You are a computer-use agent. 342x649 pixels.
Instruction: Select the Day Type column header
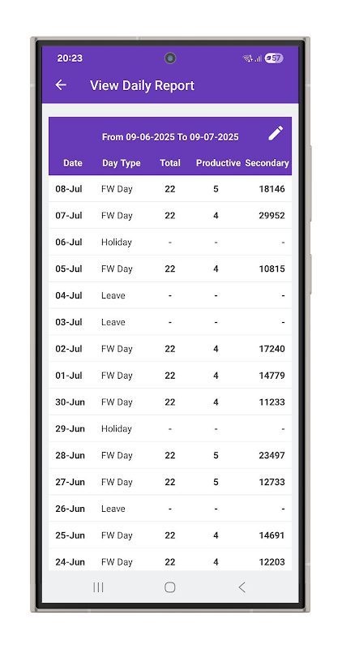click(122, 163)
